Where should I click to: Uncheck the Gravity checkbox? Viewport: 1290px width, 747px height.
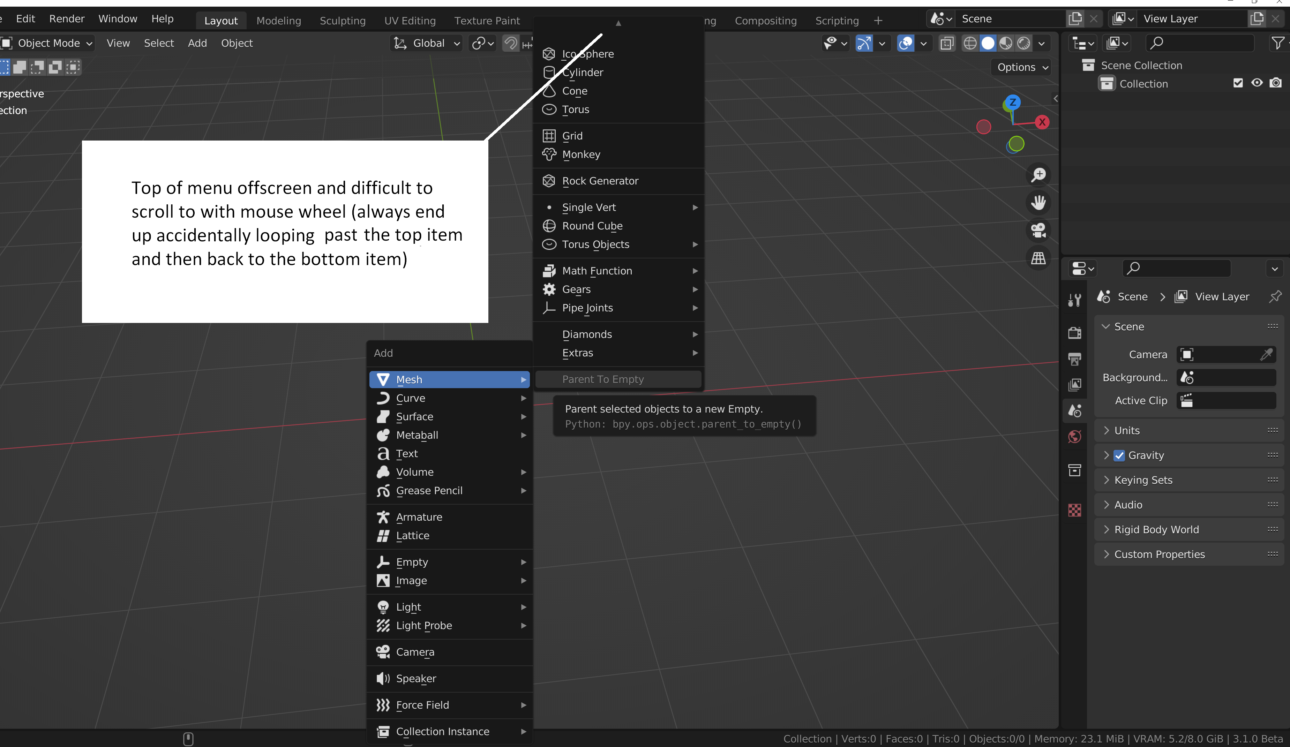(1119, 455)
